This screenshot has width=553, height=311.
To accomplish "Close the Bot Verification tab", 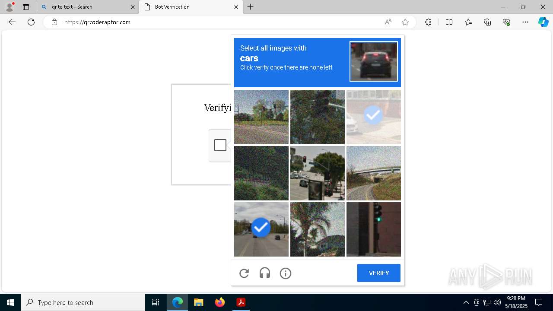I will click(x=236, y=7).
